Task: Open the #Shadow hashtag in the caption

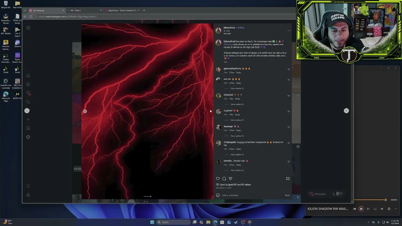Action: 228,44
